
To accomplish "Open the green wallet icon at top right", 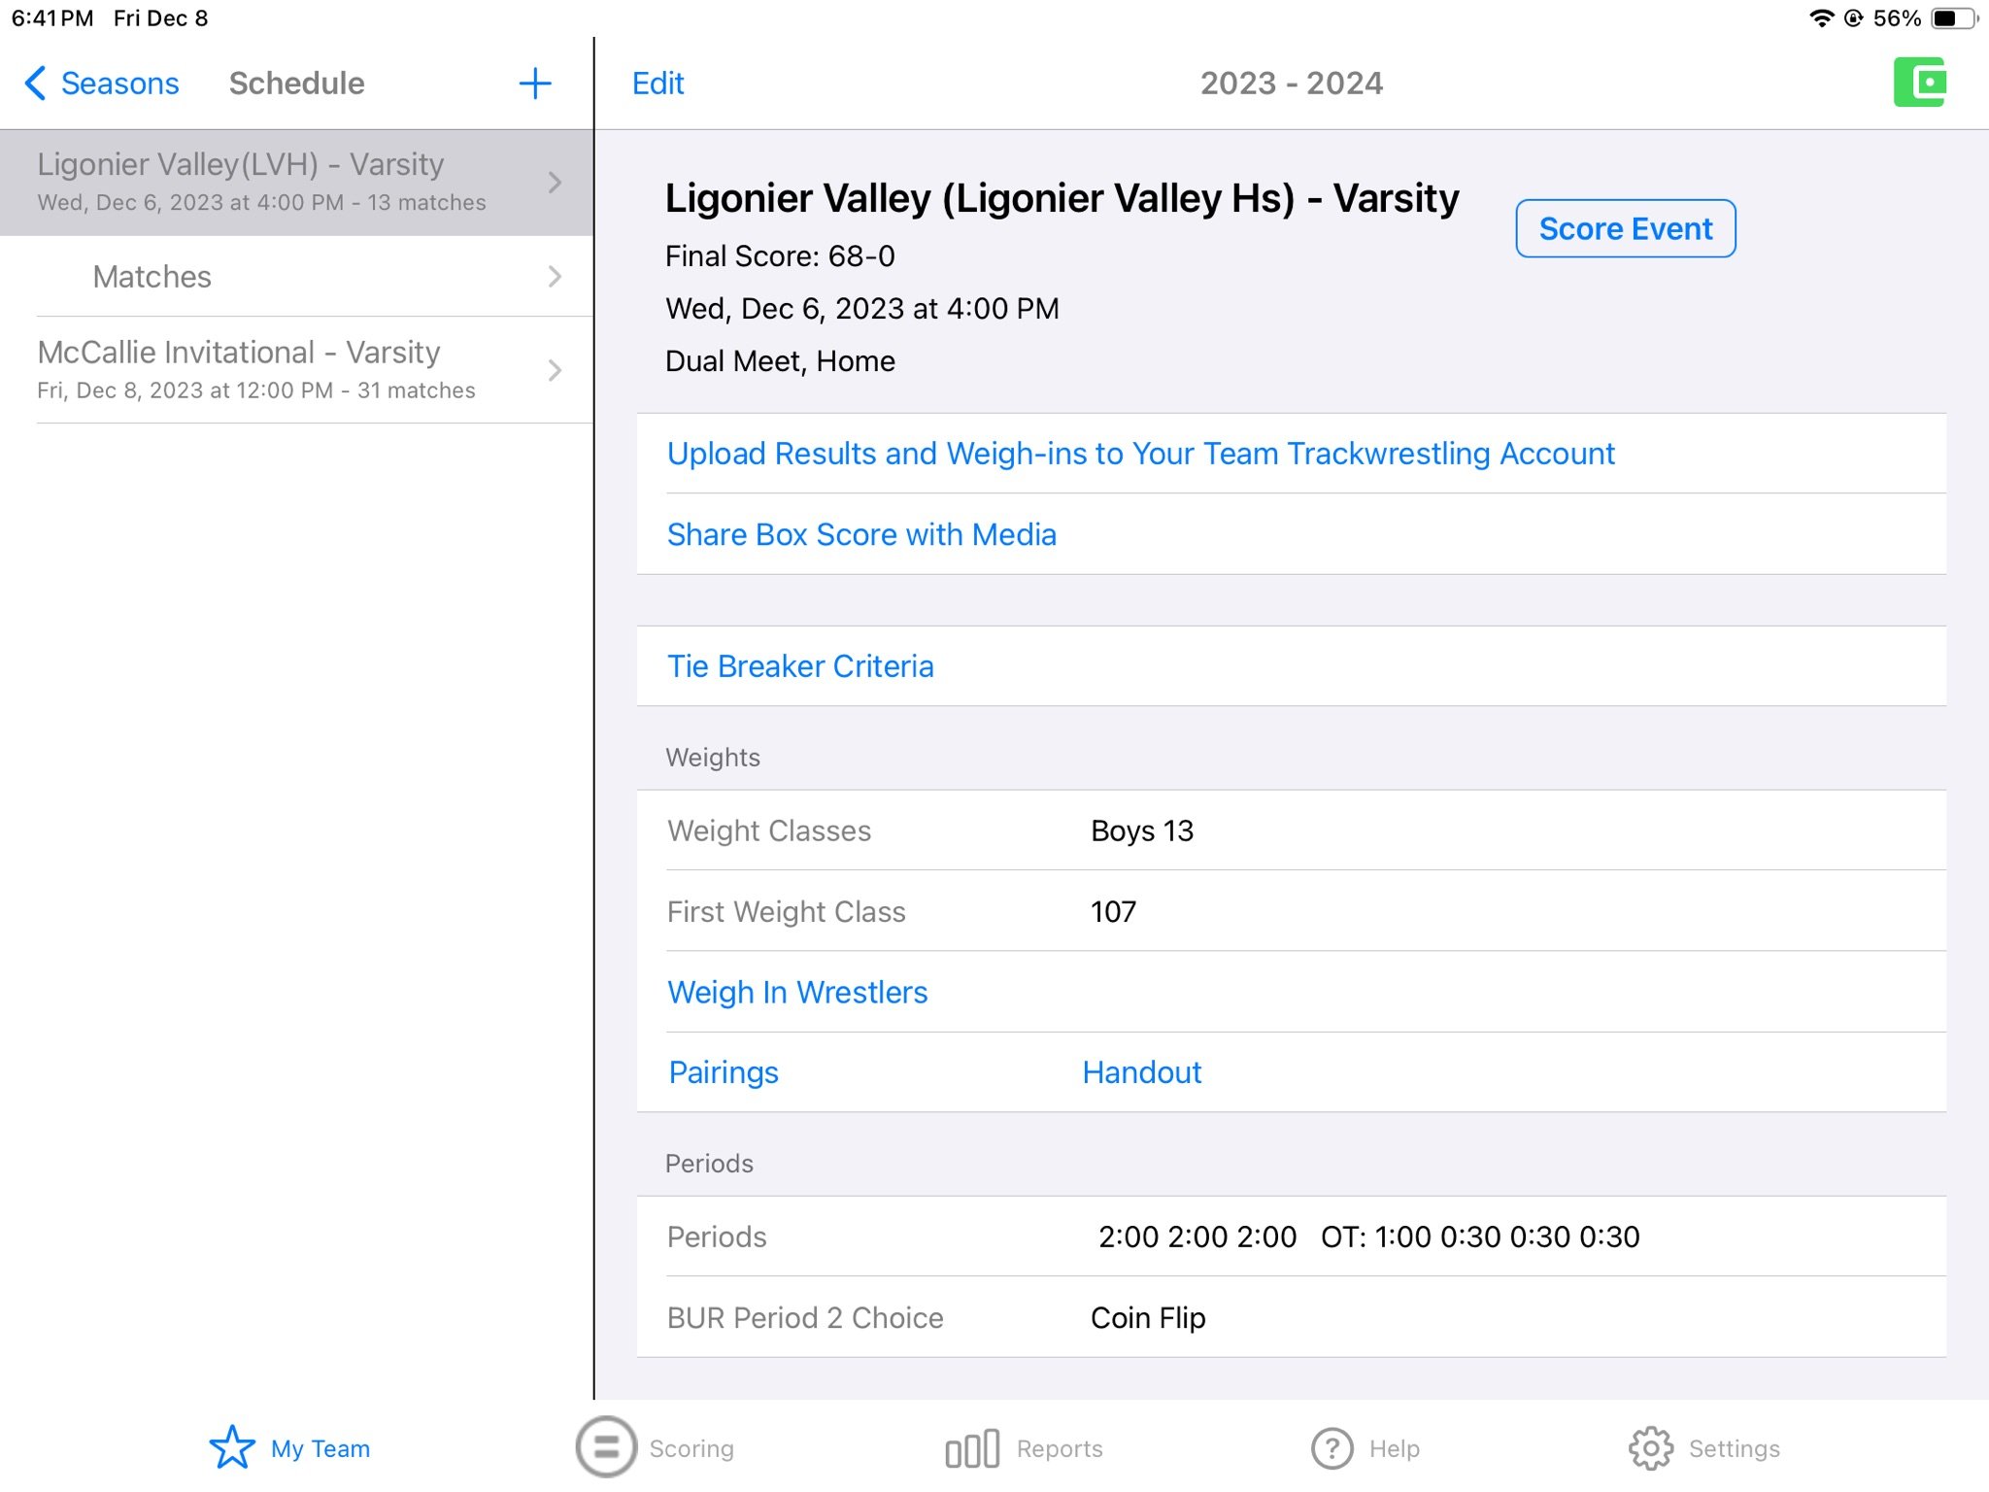I will (1919, 83).
